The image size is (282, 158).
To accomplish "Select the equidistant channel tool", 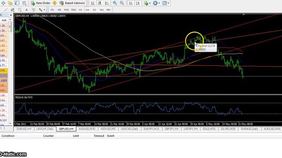I will tap(12, 10).
